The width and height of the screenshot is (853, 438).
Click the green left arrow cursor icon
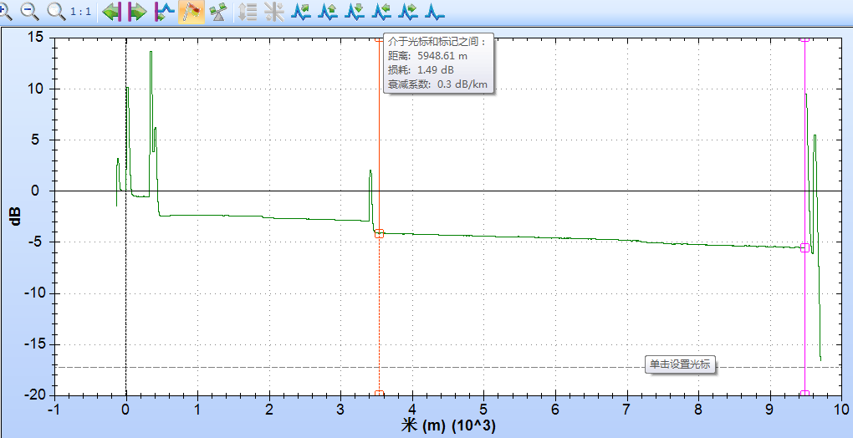[113, 12]
